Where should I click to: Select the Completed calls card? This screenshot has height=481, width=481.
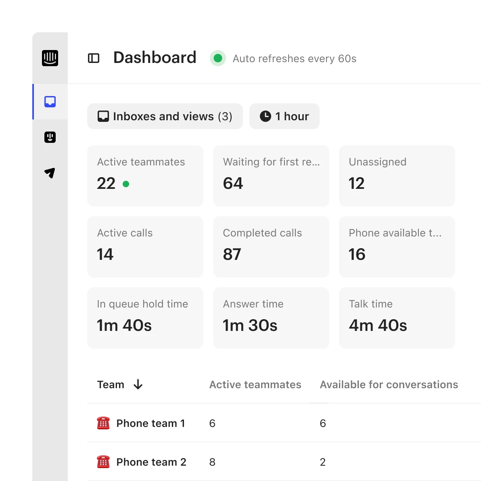[x=271, y=247]
